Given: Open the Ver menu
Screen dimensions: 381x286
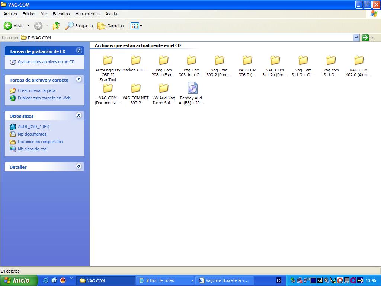Looking at the screenshot, I should [44, 14].
